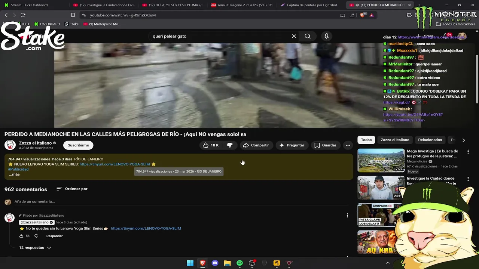Image resolution: width=479 pixels, height=269 pixels.
Task: Open more actions next to Guardar
Action: pos(348,145)
